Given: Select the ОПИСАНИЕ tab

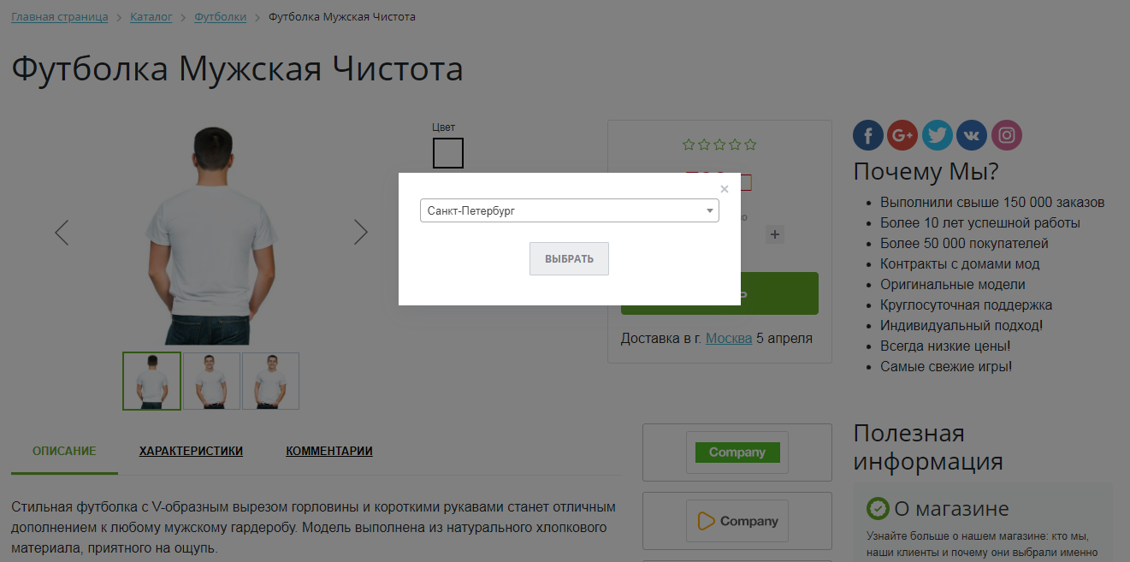Looking at the screenshot, I should 64,451.
